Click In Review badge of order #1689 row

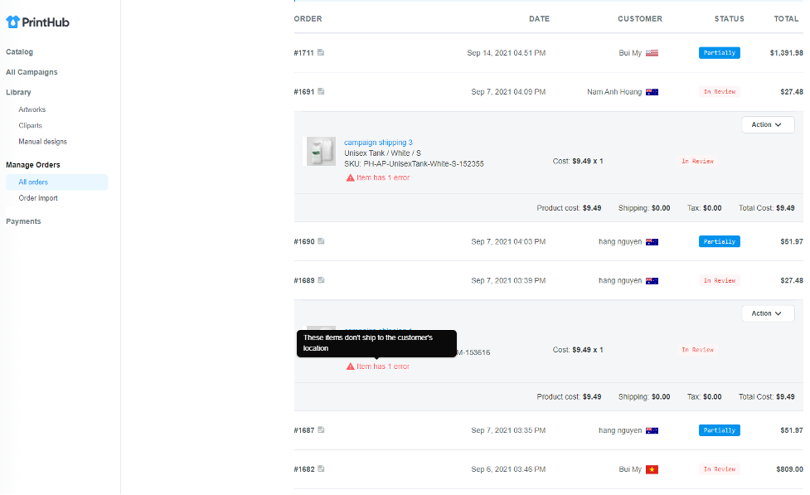coord(719,280)
